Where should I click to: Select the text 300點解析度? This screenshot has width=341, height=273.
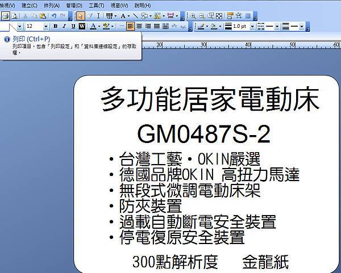[x=175, y=262]
